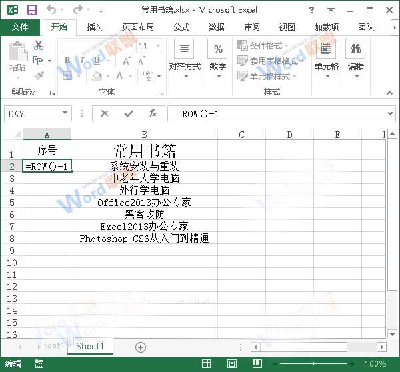Cancel formula entry with the X icon
Viewport: 400px width, 372px height.
(x=105, y=114)
